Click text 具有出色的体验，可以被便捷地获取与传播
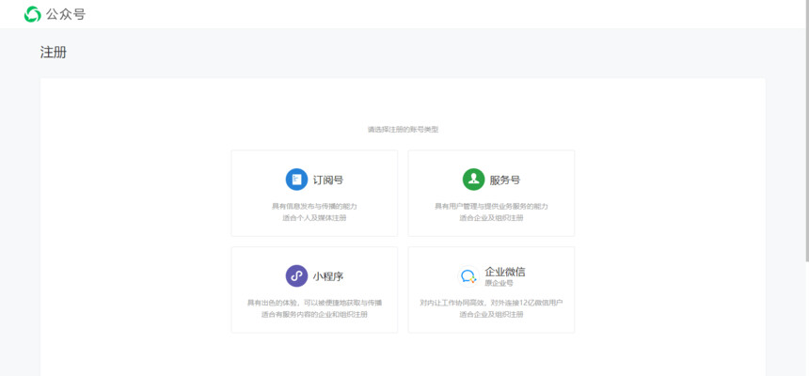809x376 pixels. 315,303
